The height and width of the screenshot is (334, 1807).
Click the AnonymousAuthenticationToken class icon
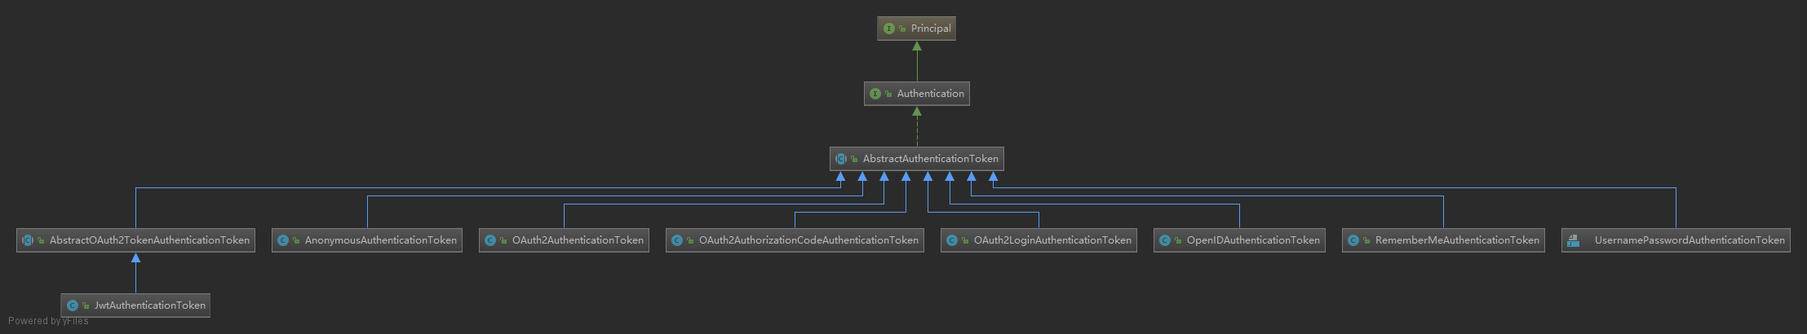(283, 240)
